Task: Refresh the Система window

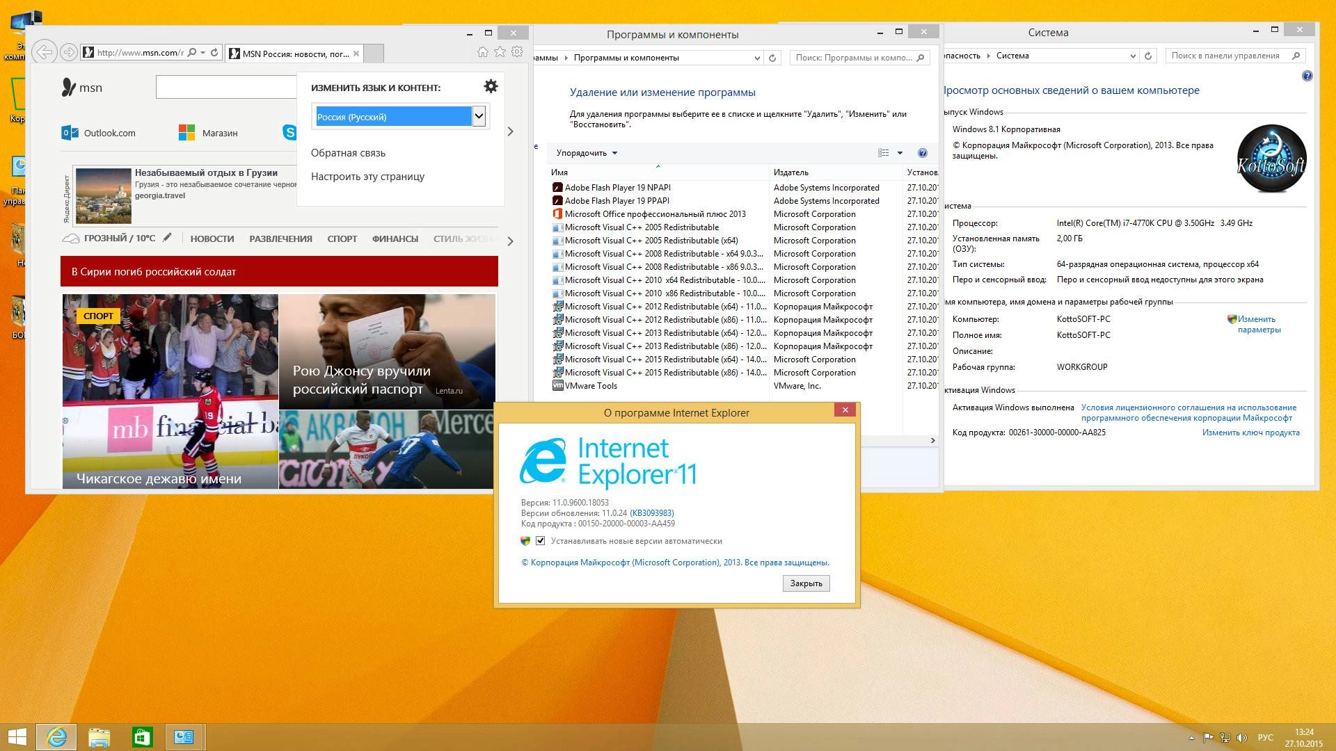Action: [1148, 56]
